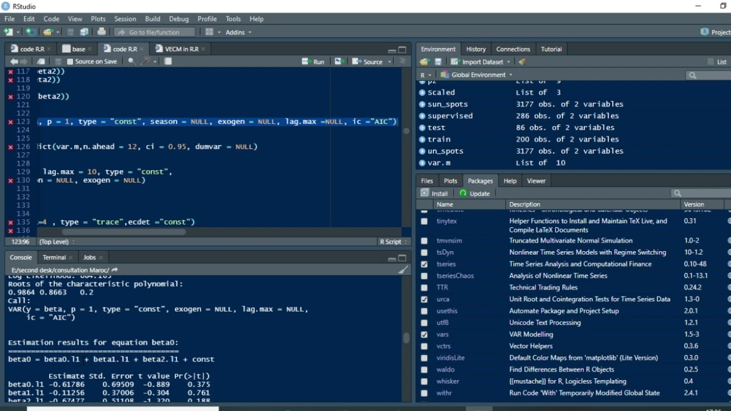The image size is (731, 411).
Task: Go back to previous source location
Action: 14,62
